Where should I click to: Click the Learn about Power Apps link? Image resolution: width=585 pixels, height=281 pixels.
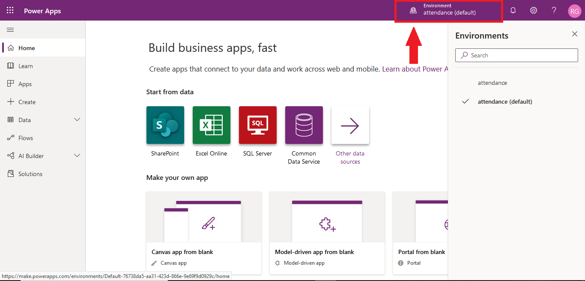tap(415, 69)
